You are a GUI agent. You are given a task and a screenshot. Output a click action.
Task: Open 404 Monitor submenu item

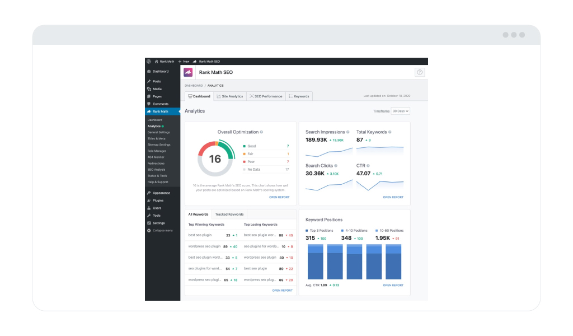tap(156, 157)
